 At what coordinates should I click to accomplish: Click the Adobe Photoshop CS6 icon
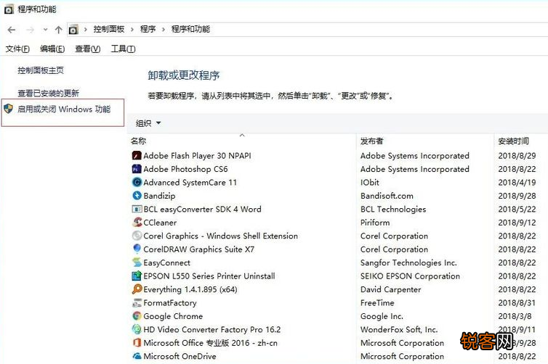pyautogui.click(x=137, y=169)
